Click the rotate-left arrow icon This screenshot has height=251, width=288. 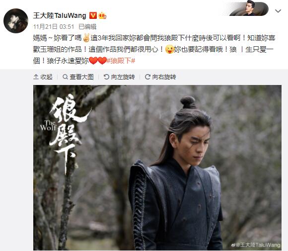(106, 77)
